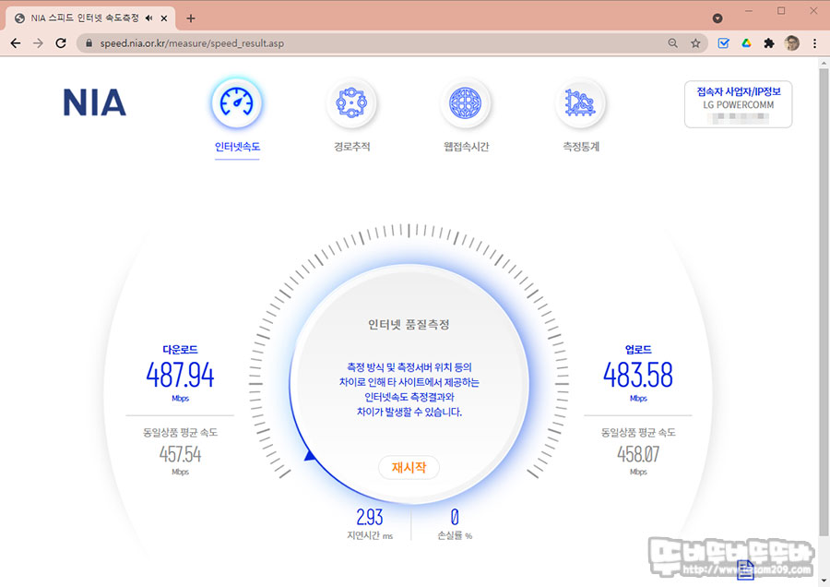Select the NIA 스피드 인터넷 속도측정 tab

[x=91, y=18]
